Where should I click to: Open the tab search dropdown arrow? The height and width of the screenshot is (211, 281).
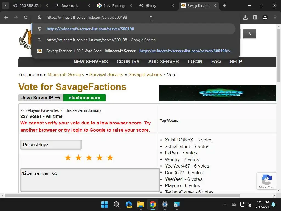[5, 5]
